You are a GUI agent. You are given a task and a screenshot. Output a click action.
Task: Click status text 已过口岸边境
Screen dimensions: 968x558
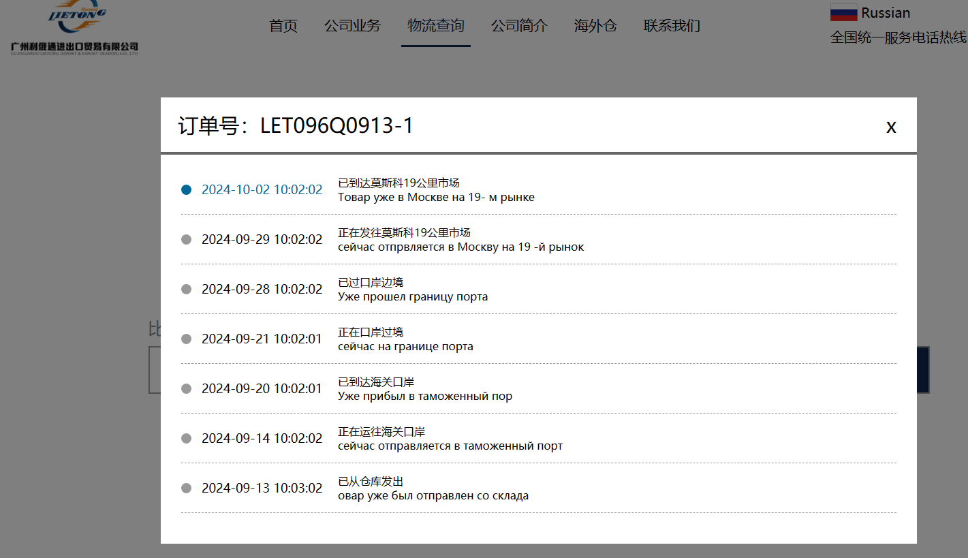click(371, 282)
